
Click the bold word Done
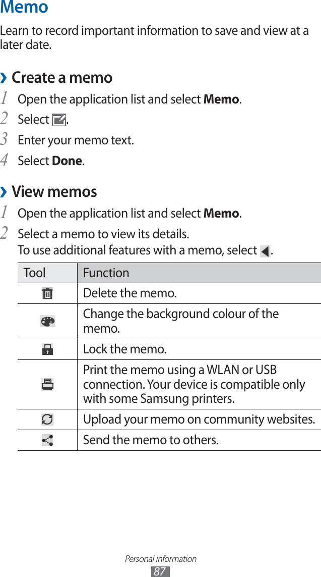click(x=67, y=161)
